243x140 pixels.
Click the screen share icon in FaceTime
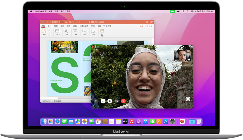pos(117,101)
